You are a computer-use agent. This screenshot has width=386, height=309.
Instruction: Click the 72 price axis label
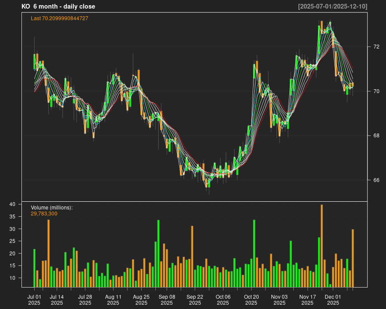coord(376,46)
